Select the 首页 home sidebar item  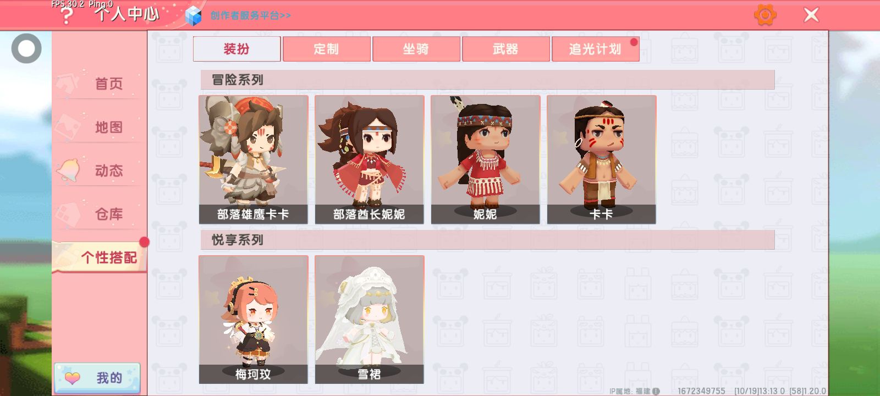click(x=100, y=84)
